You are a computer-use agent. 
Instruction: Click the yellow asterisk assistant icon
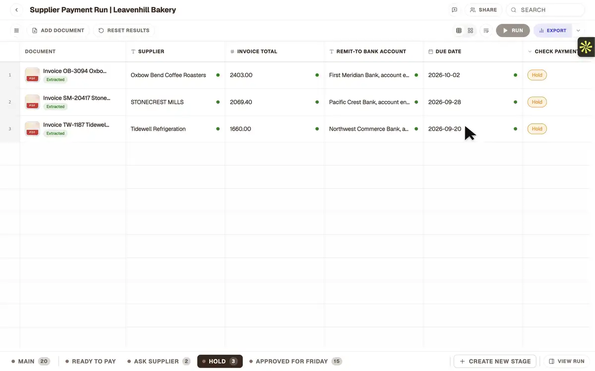[586, 47]
